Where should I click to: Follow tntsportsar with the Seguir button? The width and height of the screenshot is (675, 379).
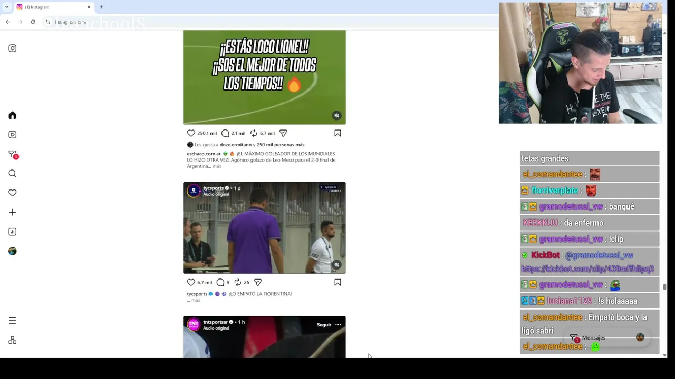pyautogui.click(x=324, y=325)
